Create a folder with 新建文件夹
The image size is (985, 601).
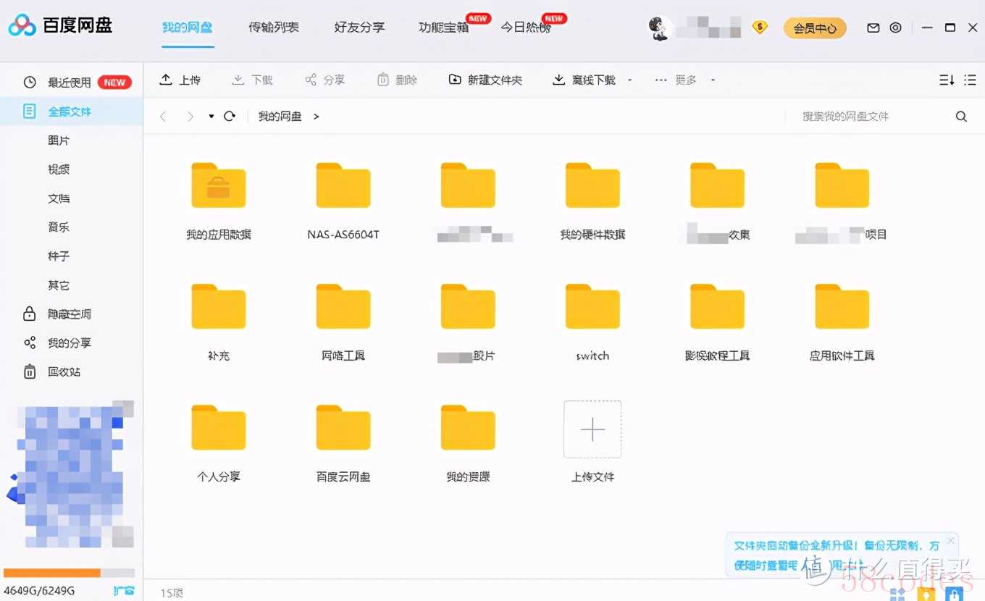(x=485, y=80)
